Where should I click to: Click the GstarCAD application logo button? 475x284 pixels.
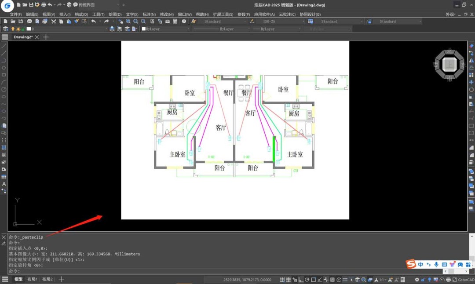pyautogui.click(x=7, y=5)
